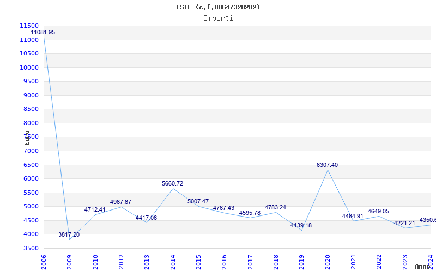Click the y-axis value 5000
Screen dimensions: 436x272
(31, 207)
